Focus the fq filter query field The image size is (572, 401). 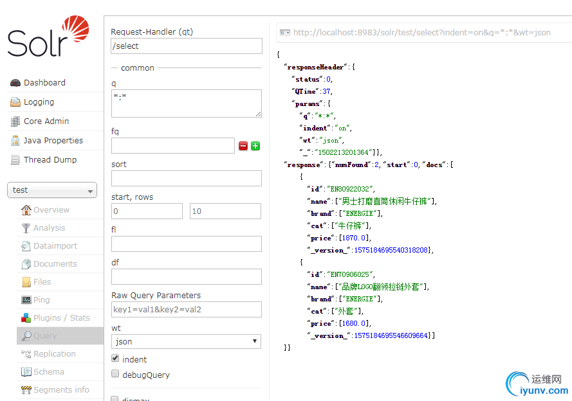[x=173, y=146]
